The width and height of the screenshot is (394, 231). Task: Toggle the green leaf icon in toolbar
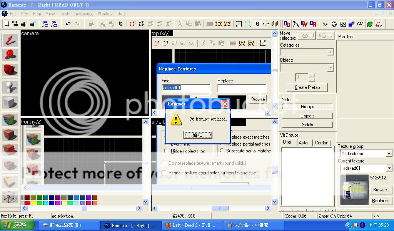click(x=369, y=24)
